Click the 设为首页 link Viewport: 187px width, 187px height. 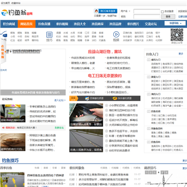coord(5,3)
